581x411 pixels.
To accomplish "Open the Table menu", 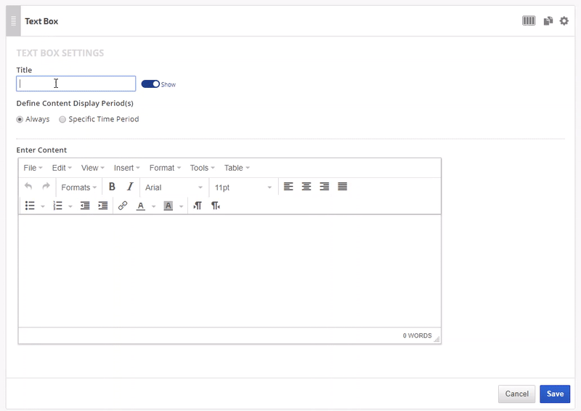I will [x=236, y=168].
